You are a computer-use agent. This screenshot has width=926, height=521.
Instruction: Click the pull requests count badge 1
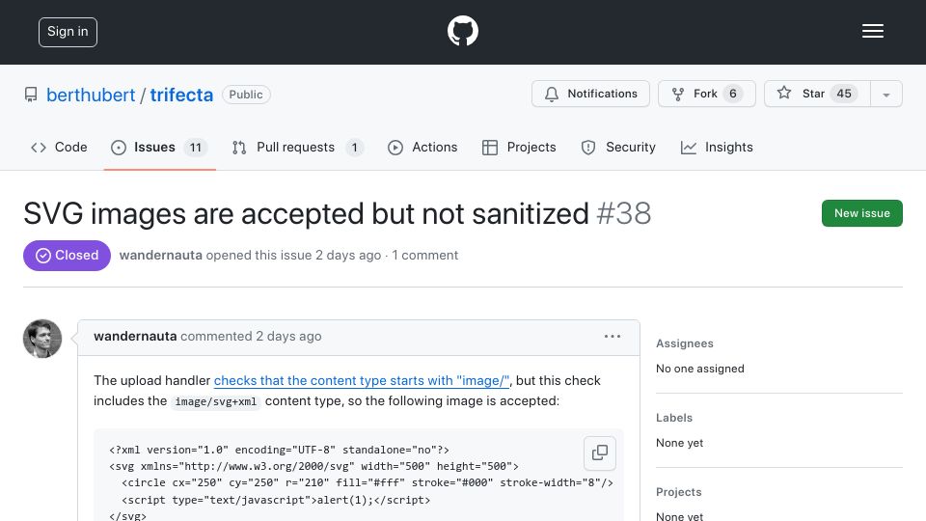pos(354,148)
